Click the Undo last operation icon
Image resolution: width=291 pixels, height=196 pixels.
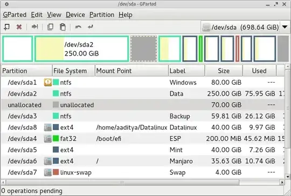[x=78, y=27]
